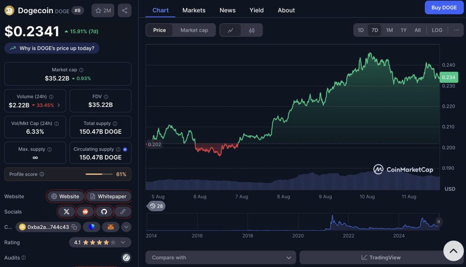Click the scroll-to-top arrow button
Screen dimensions: 466x267
point(453,250)
